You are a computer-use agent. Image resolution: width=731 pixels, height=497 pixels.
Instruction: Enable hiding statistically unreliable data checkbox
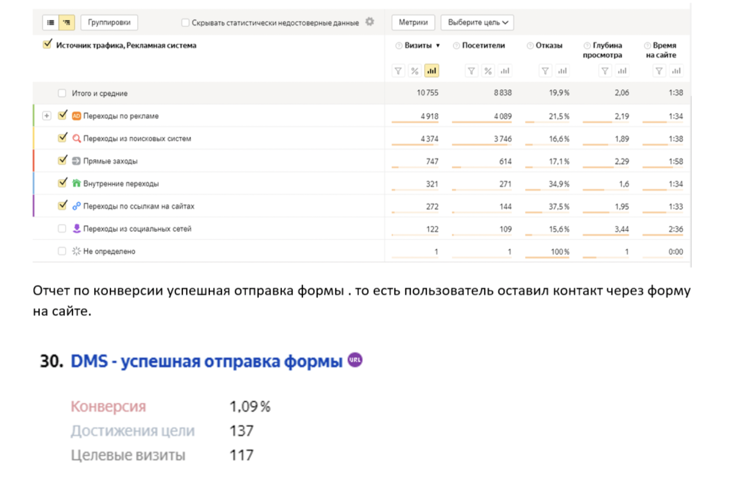(185, 23)
